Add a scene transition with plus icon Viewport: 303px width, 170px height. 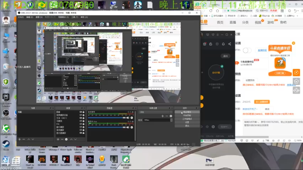point(162,116)
